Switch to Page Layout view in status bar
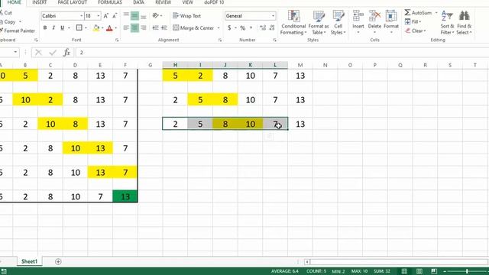The width and height of the screenshot is (489, 275). click(x=419, y=271)
